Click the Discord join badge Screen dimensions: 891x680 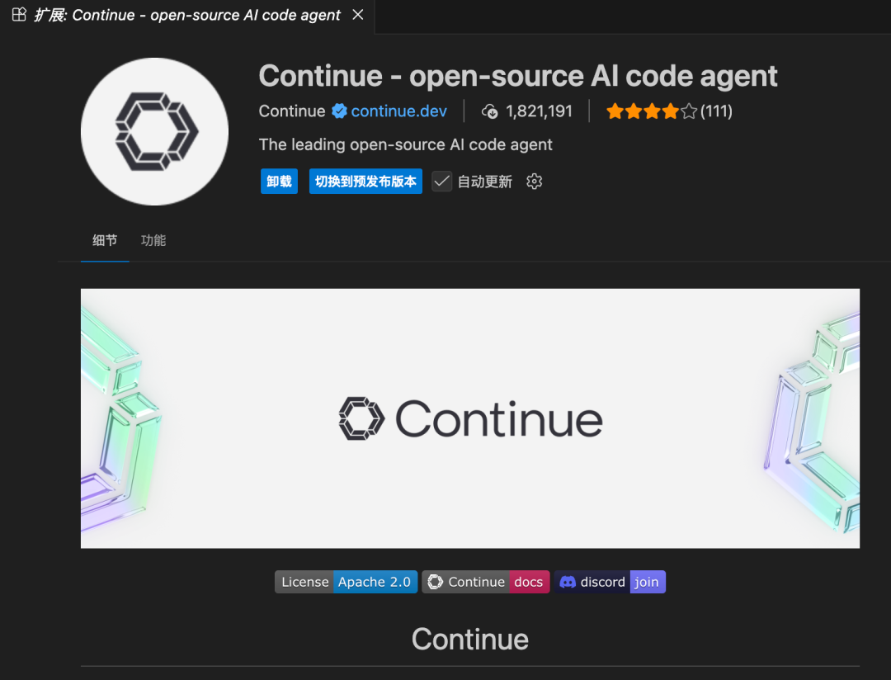pos(610,582)
